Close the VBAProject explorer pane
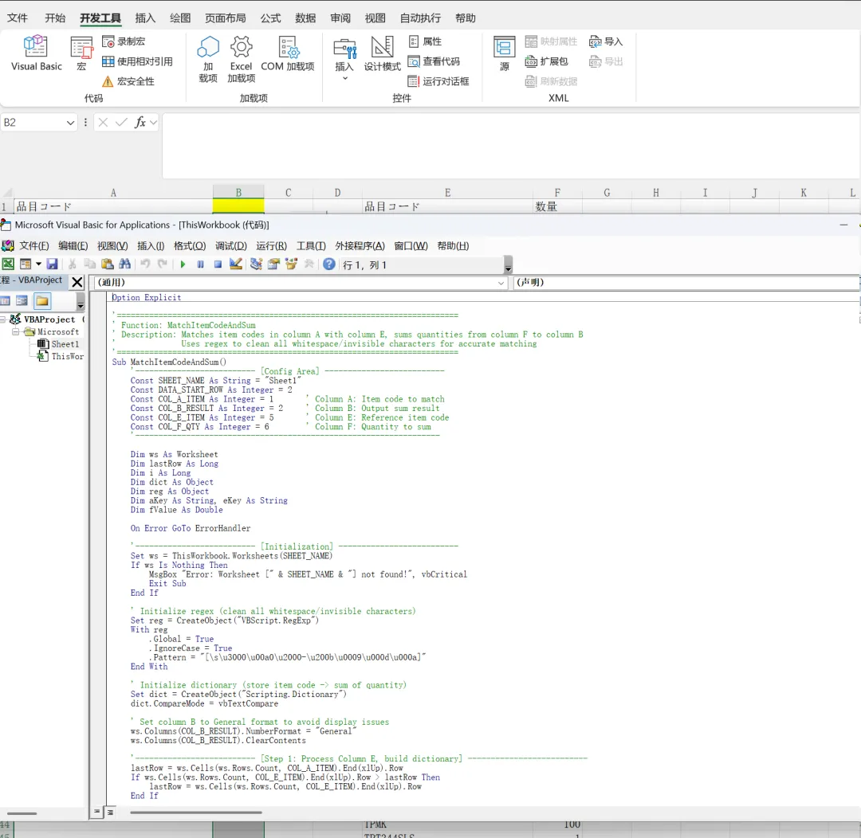The image size is (861, 838). pos(77,282)
